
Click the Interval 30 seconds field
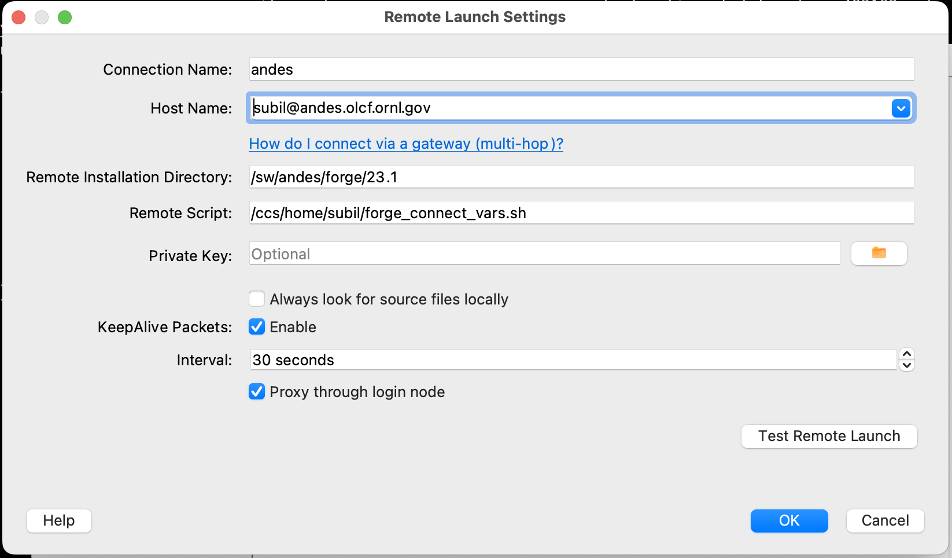coord(573,360)
